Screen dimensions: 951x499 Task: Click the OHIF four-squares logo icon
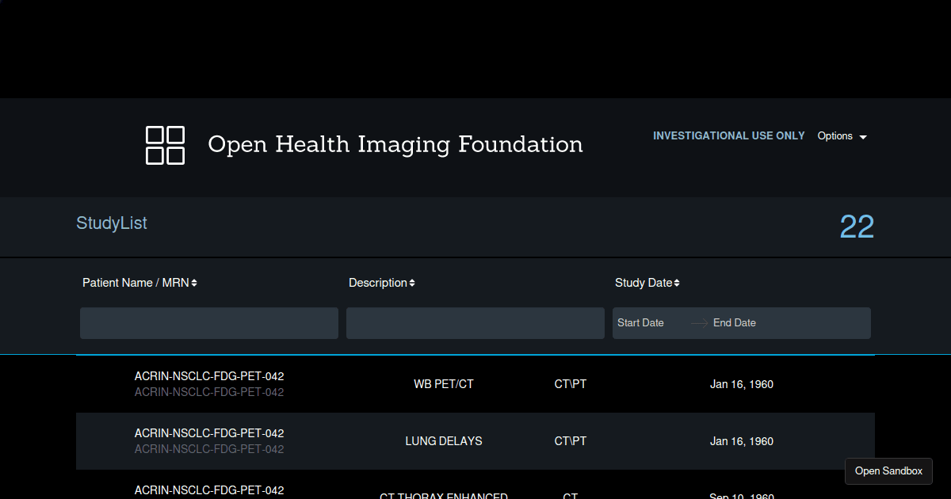point(165,145)
